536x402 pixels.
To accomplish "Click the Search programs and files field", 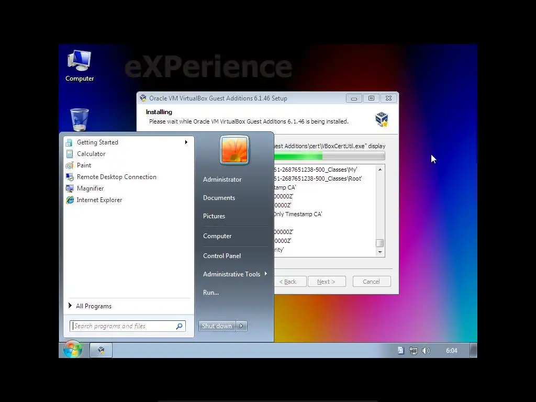I will (x=128, y=326).
